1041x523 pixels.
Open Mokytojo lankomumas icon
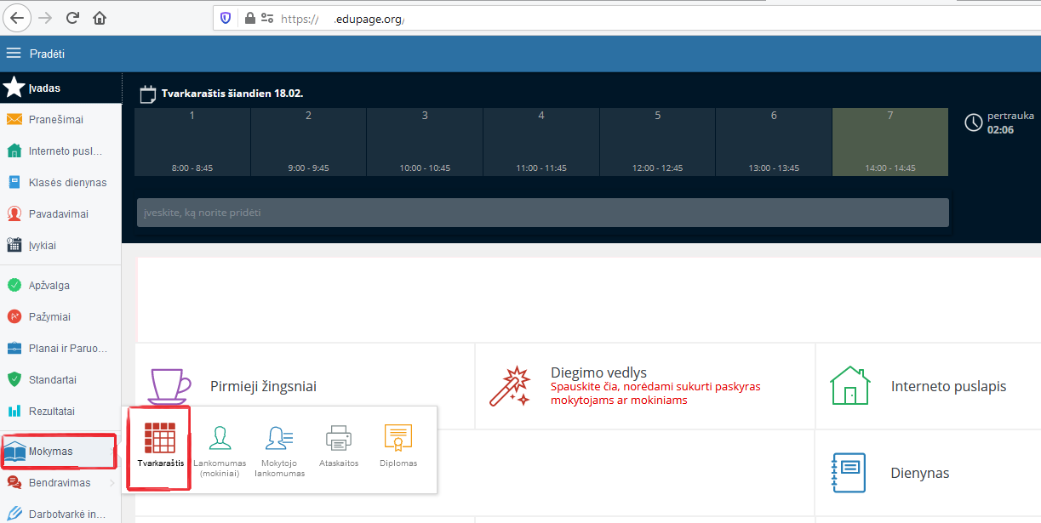coord(279,438)
